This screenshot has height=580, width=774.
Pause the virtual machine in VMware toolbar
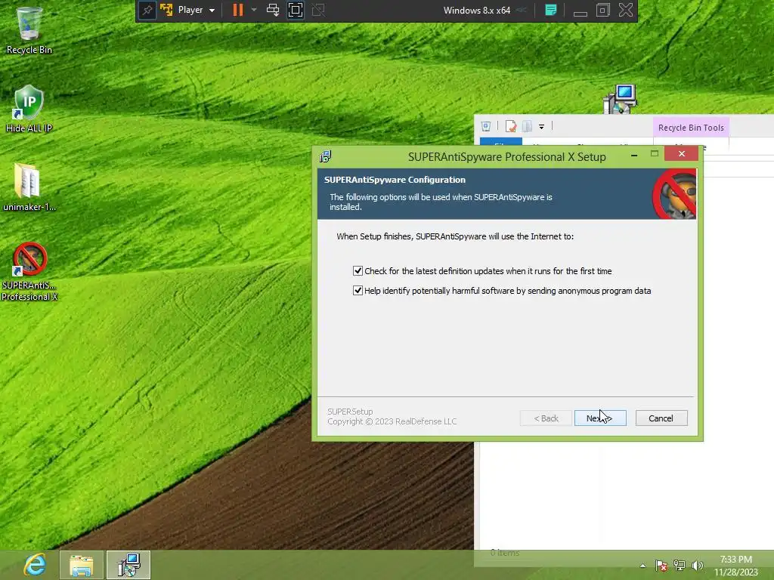(238, 10)
